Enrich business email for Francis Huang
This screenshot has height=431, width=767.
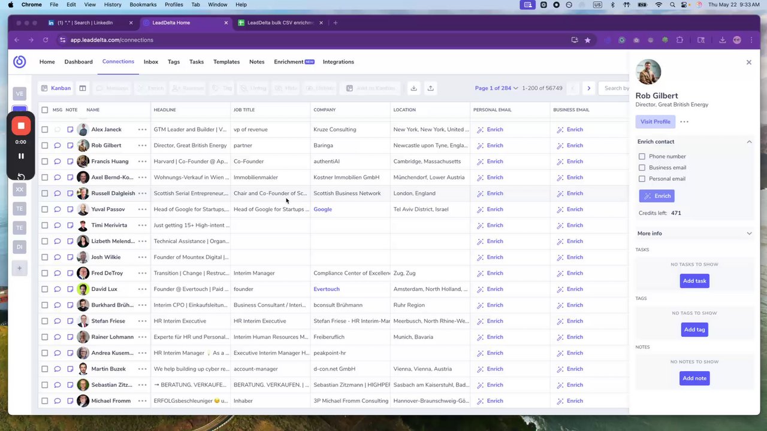point(570,162)
